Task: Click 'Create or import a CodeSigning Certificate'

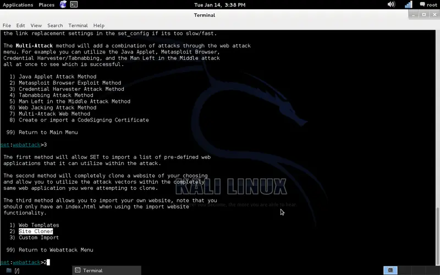Action: [x=84, y=120]
